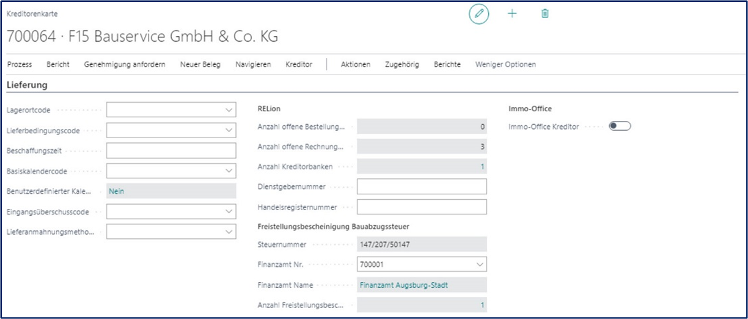Click Weniger Optionen button
Viewport: 748px width, 319px height.
pyautogui.click(x=505, y=64)
